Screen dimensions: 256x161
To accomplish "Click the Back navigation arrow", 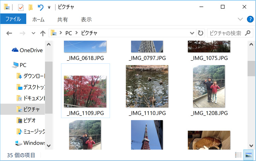I will click(x=9, y=33).
